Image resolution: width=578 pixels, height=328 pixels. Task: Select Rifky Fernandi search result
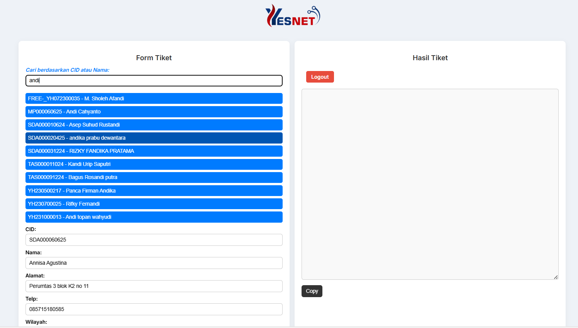154,204
